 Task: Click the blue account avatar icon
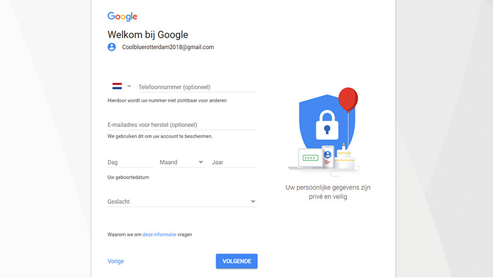coord(112,47)
